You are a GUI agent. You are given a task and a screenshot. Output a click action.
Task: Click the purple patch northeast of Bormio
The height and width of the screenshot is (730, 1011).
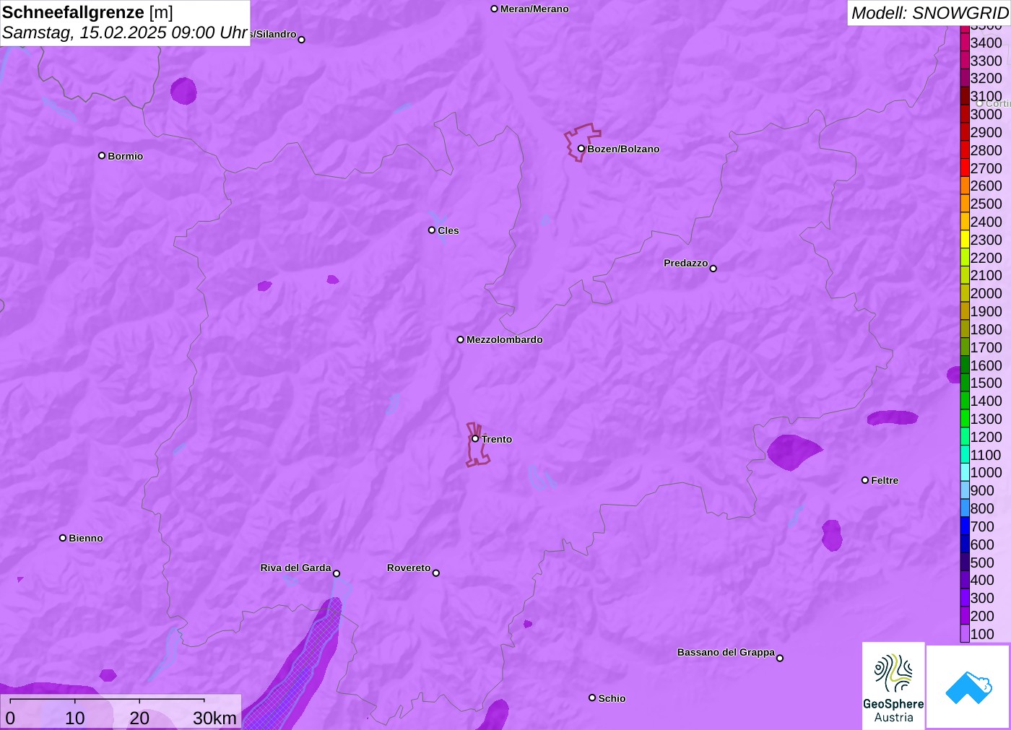click(183, 91)
